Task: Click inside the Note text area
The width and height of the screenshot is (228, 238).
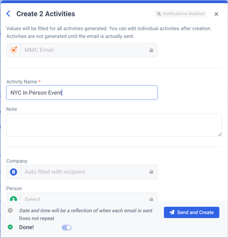Action: click(x=114, y=125)
